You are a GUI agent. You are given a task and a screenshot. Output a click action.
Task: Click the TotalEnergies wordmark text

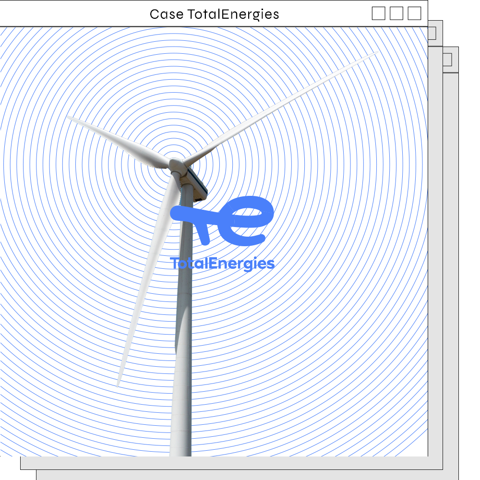[222, 264]
